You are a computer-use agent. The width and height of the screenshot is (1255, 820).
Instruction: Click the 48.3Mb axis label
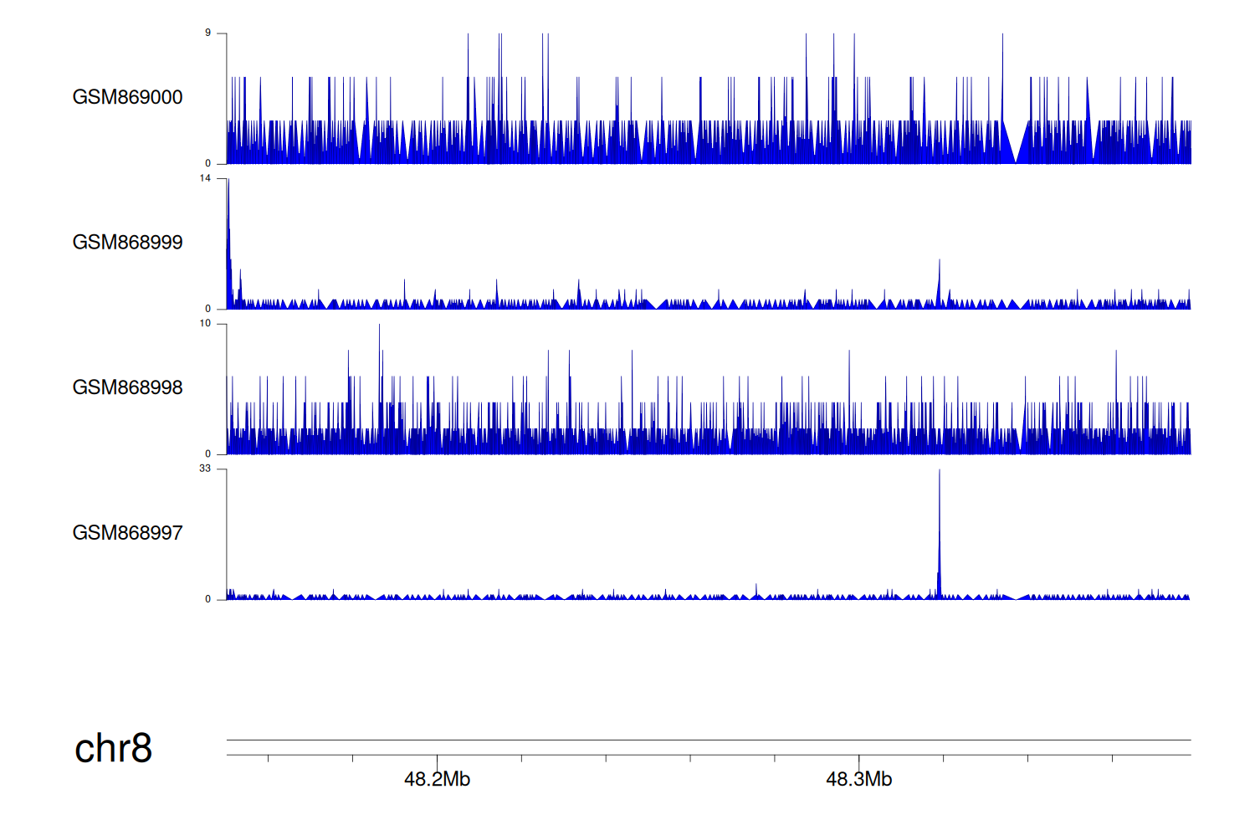tap(858, 780)
